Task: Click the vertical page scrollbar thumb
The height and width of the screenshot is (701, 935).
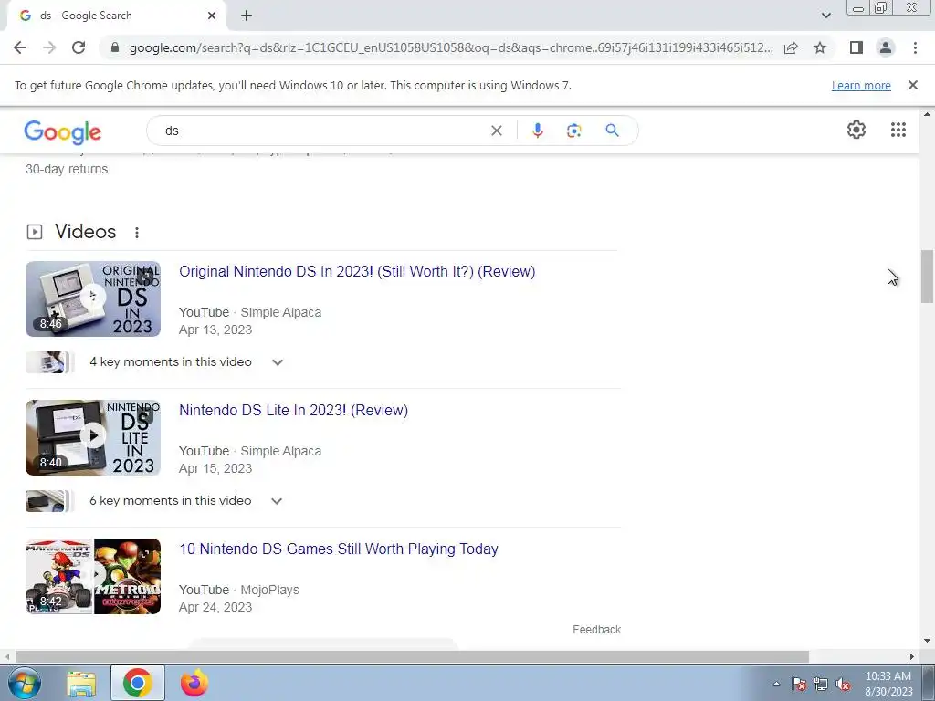Action: (x=927, y=277)
